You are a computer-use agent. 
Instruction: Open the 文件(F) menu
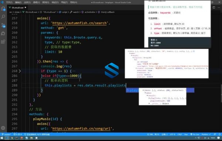point(9,2)
